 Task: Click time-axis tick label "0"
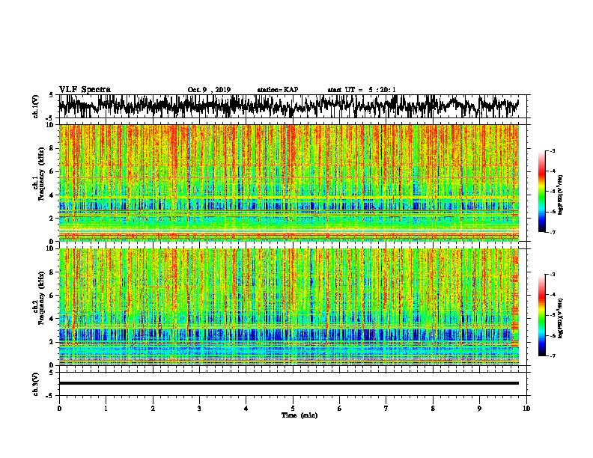[x=59, y=409]
